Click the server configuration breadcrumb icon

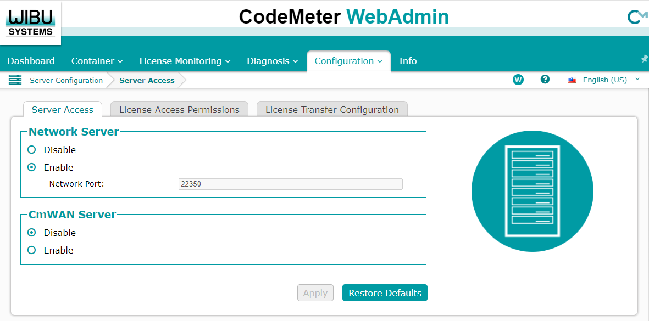click(x=15, y=80)
